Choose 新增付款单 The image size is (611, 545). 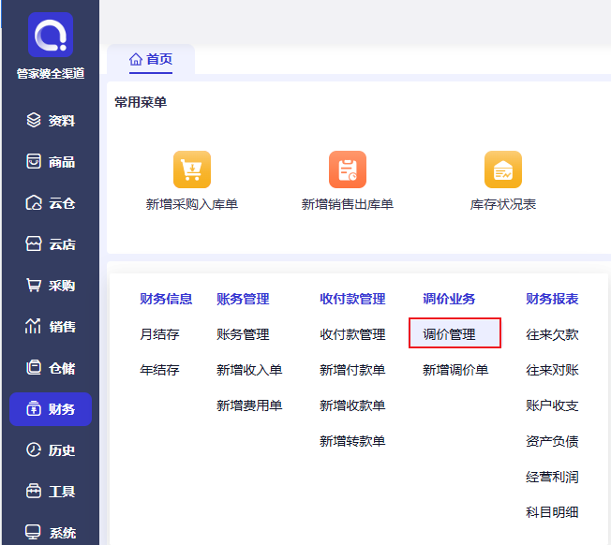(352, 370)
